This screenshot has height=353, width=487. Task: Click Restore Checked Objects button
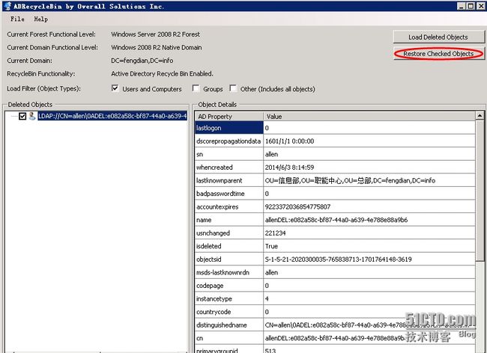coord(438,54)
